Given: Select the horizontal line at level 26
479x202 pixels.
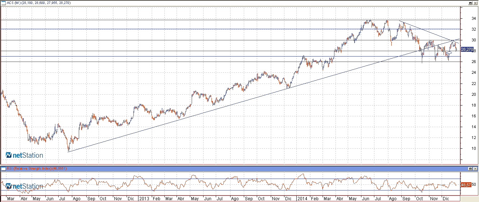Looking at the screenshot, I should tap(230, 62).
